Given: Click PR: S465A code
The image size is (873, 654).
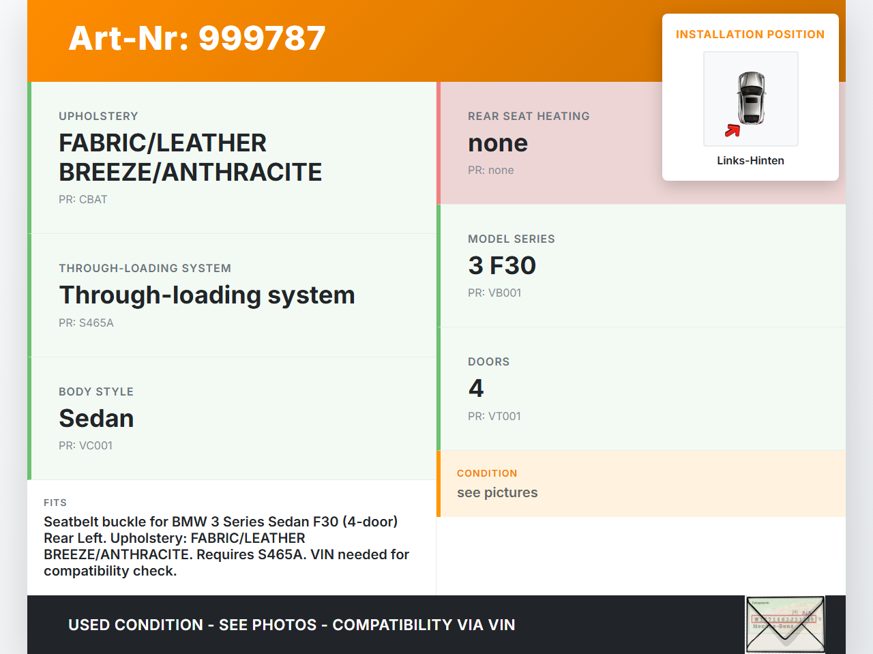Looking at the screenshot, I should pyautogui.click(x=86, y=323).
